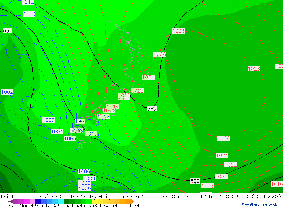
Task: Click the 558 legend value
Action: coord(93,205)
